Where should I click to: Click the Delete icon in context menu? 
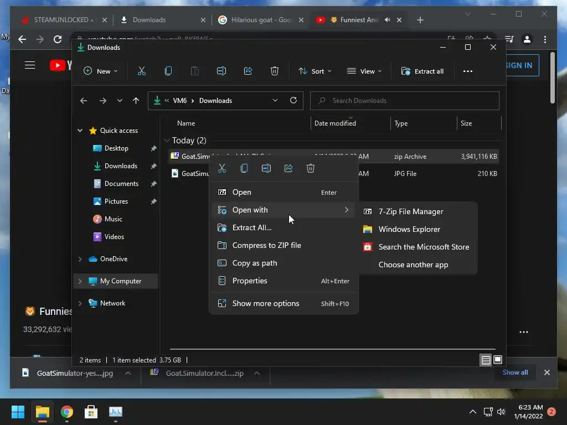(311, 168)
